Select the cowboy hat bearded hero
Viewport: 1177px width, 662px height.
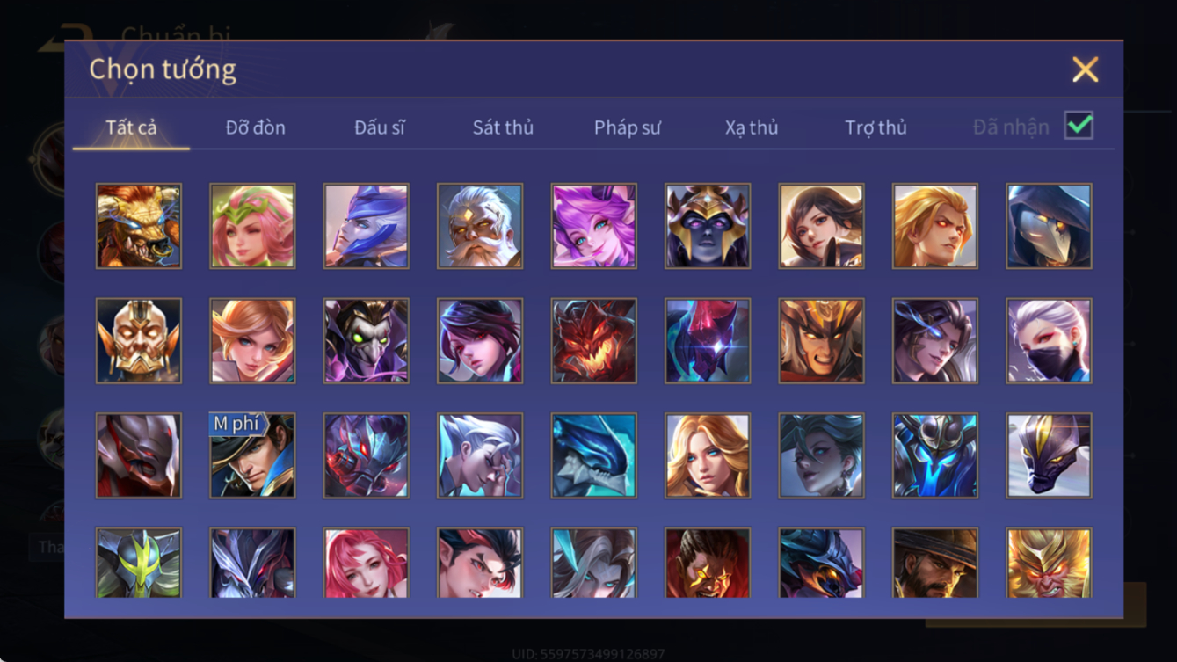935,563
